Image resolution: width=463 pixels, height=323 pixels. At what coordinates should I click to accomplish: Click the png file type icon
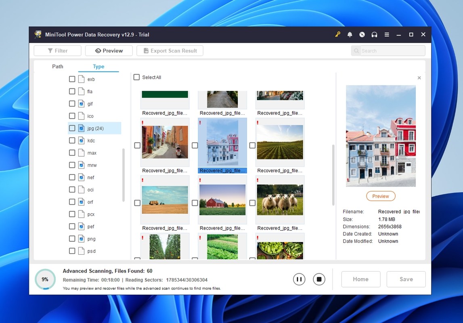(81, 239)
